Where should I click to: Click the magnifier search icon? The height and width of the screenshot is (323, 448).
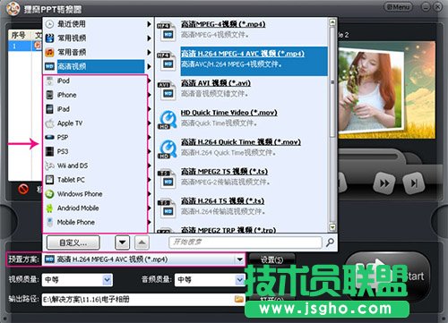[330, 242]
